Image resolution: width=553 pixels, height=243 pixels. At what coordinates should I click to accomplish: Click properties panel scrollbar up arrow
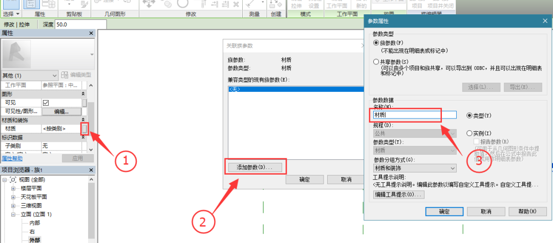(x=91, y=85)
